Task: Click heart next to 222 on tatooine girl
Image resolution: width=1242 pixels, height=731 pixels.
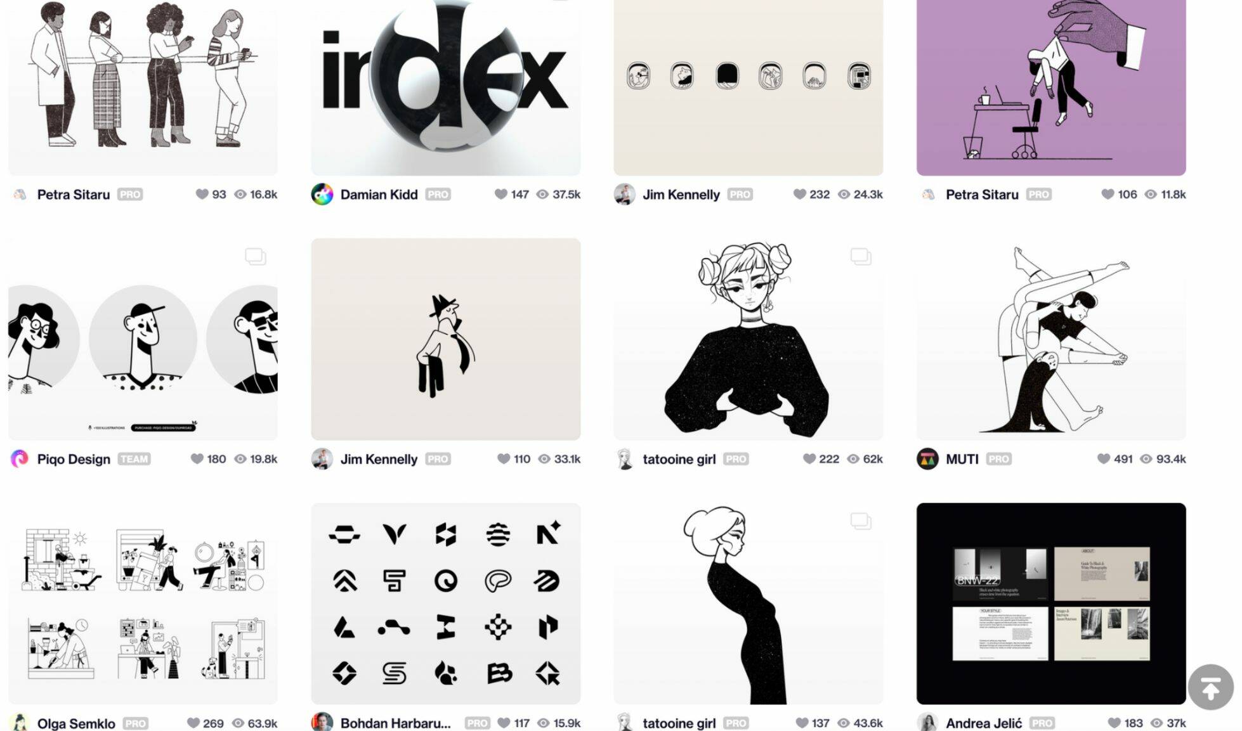Action: click(809, 458)
